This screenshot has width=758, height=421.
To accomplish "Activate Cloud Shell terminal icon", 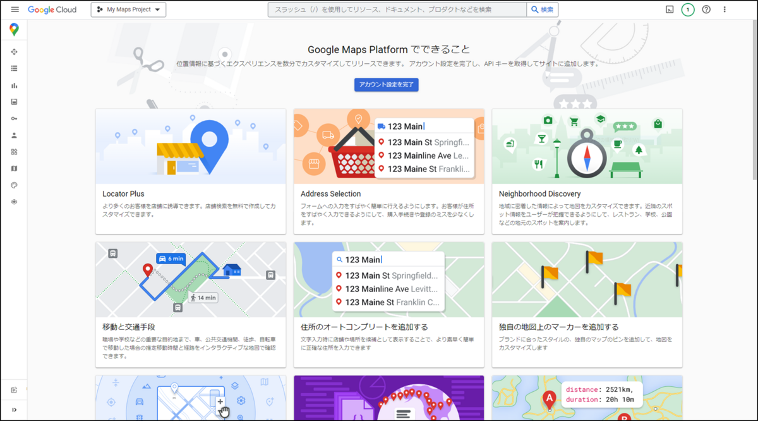I will click(670, 9).
